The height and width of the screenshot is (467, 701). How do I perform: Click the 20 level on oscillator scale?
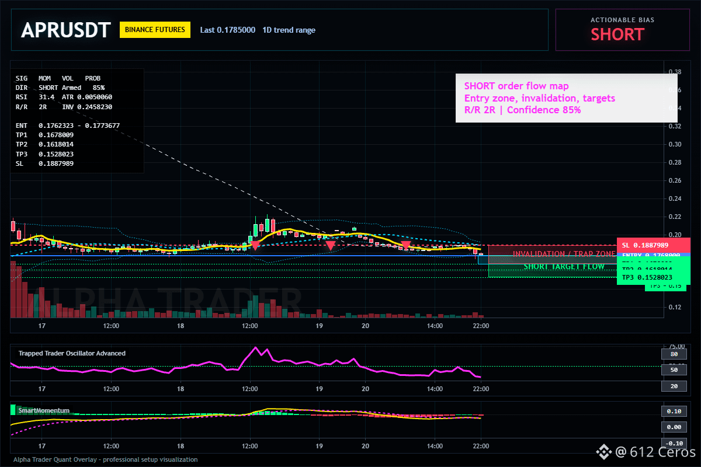pyautogui.click(x=674, y=386)
